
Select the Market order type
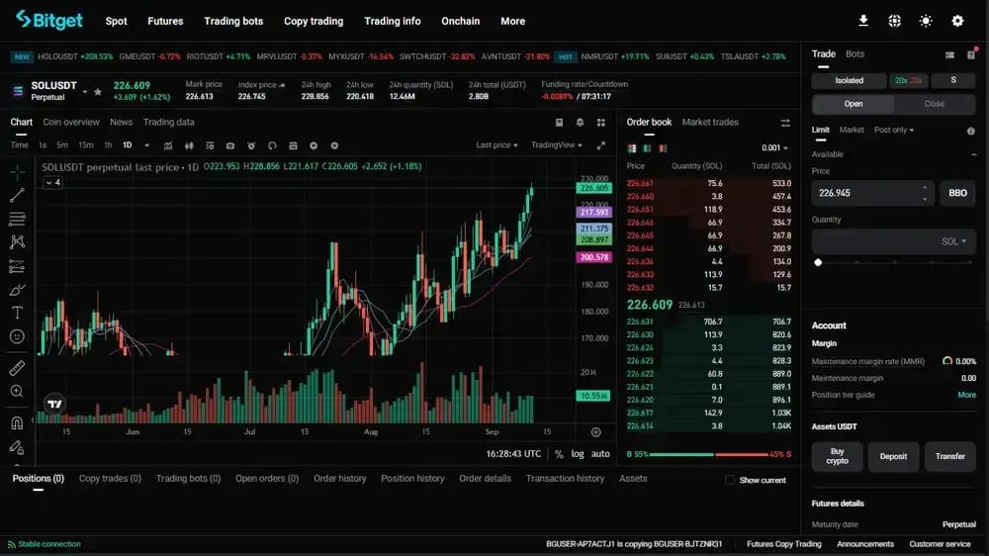[852, 130]
